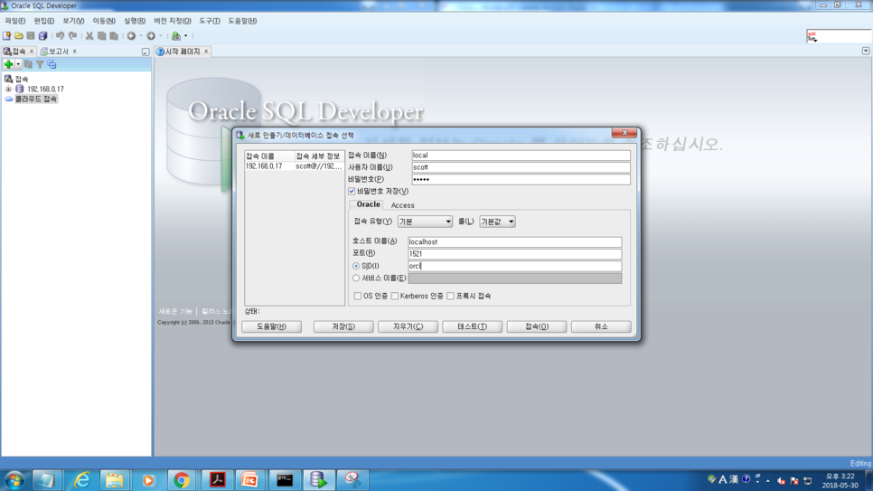Click the 저장 button in dialog
The height and width of the screenshot is (491, 873).
[343, 326]
